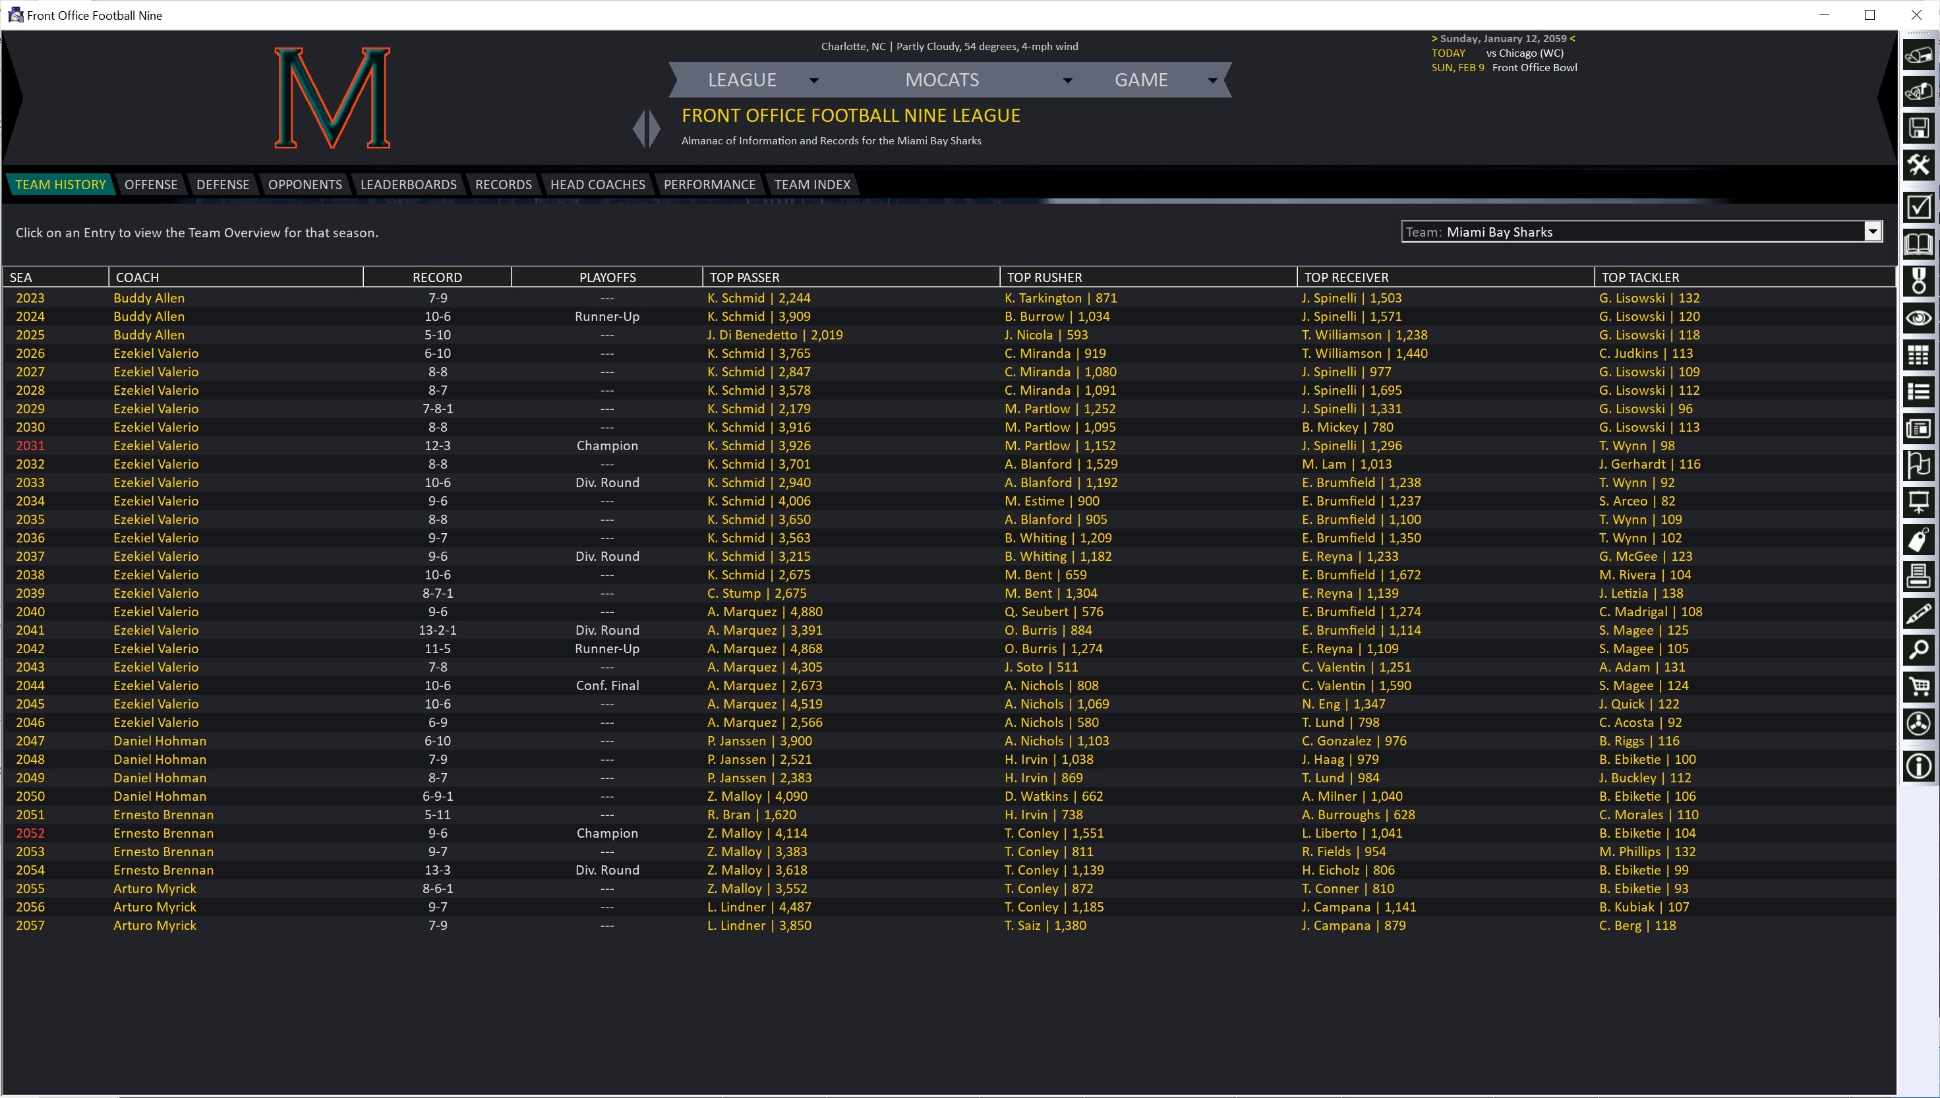Open the Team selector showing Miami Bay Sharks
This screenshot has width=1940, height=1098.
pos(1641,231)
